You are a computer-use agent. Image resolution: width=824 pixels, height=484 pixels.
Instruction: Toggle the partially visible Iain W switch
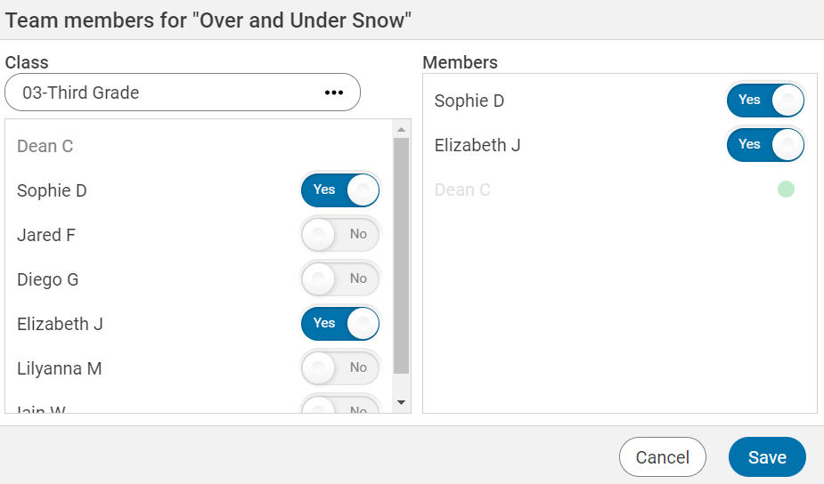pyautogui.click(x=340, y=408)
